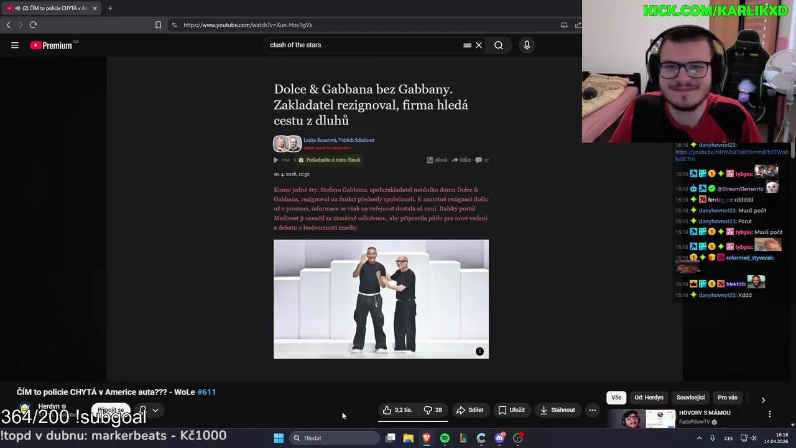
Task: Click the cast/media icon in browser toolbar
Action: click(x=564, y=25)
